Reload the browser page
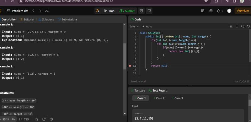This screenshot has height=122, width=251. (12, 1)
